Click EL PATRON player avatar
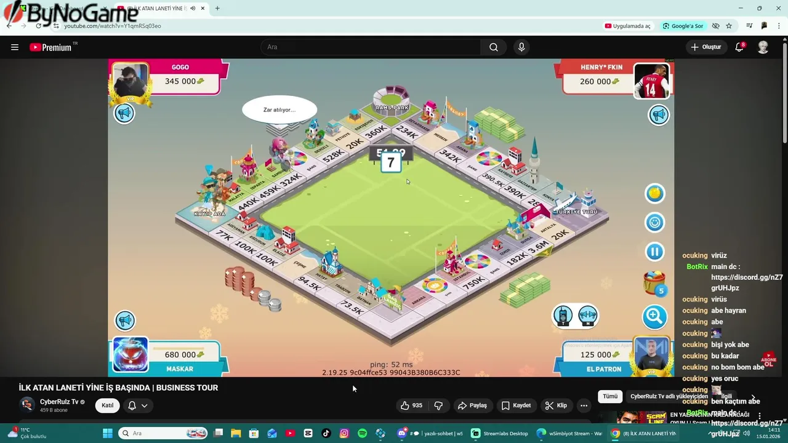 [651, 356]
